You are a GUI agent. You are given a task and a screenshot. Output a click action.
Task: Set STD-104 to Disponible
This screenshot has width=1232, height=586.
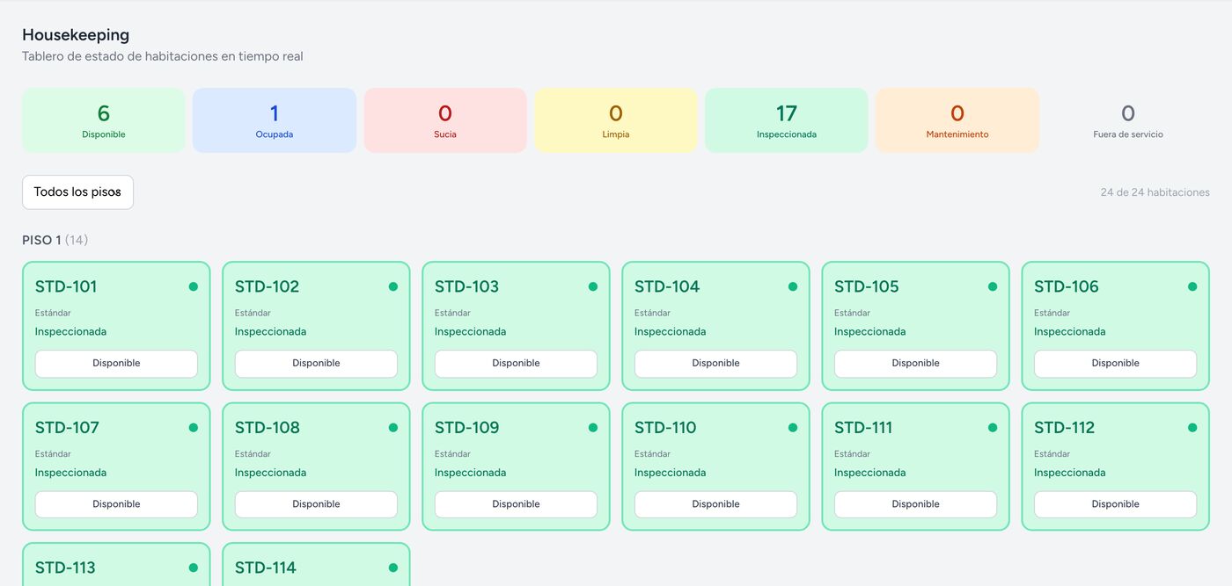715,364
